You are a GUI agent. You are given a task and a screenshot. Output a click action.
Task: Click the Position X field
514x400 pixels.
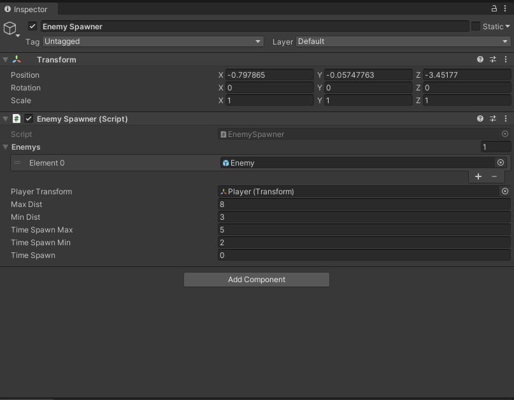coord(269,75)
